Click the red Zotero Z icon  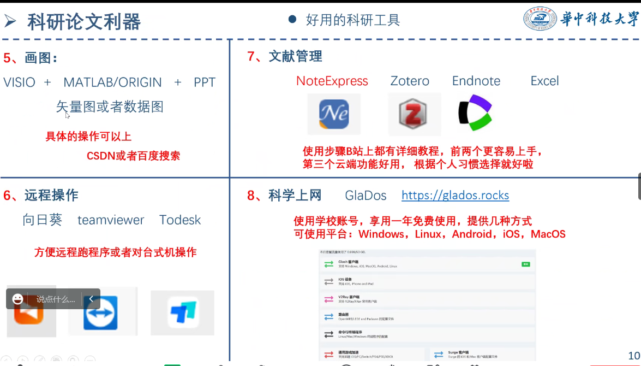(x=415, y=114)
